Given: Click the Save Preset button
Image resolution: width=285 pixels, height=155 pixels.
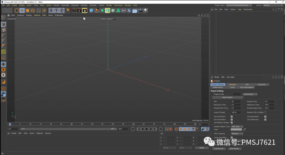Looking at the screenshot, I should tap(235, 149).
